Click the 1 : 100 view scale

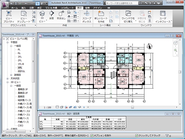pyautogui.click(x=47, y=107)
